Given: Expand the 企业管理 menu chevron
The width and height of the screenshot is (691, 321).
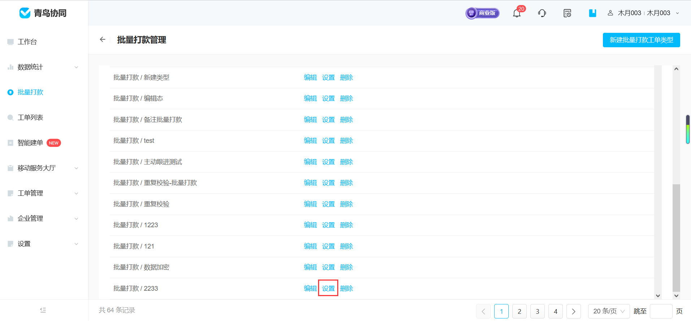Looking at the screenshot, I should coord(76,219).
